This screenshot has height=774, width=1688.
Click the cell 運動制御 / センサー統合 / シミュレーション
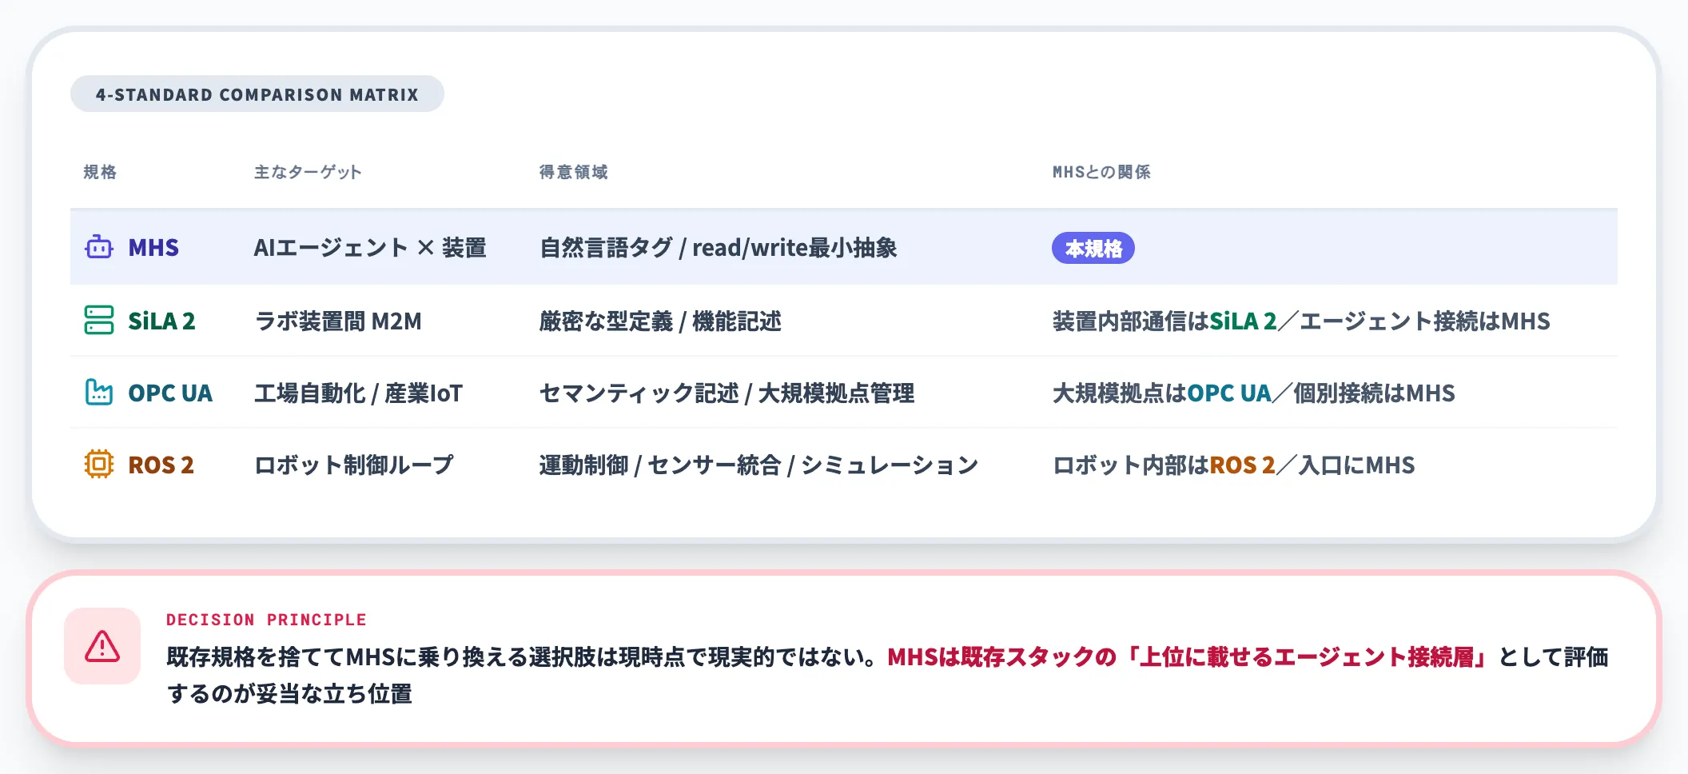(x=758, y=465)
